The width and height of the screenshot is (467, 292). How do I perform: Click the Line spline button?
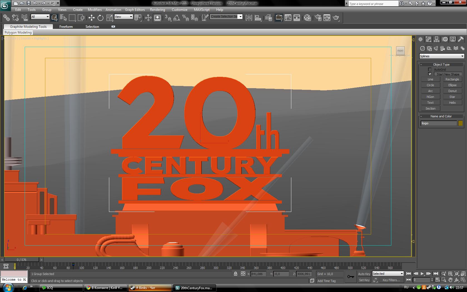(430, 79)
